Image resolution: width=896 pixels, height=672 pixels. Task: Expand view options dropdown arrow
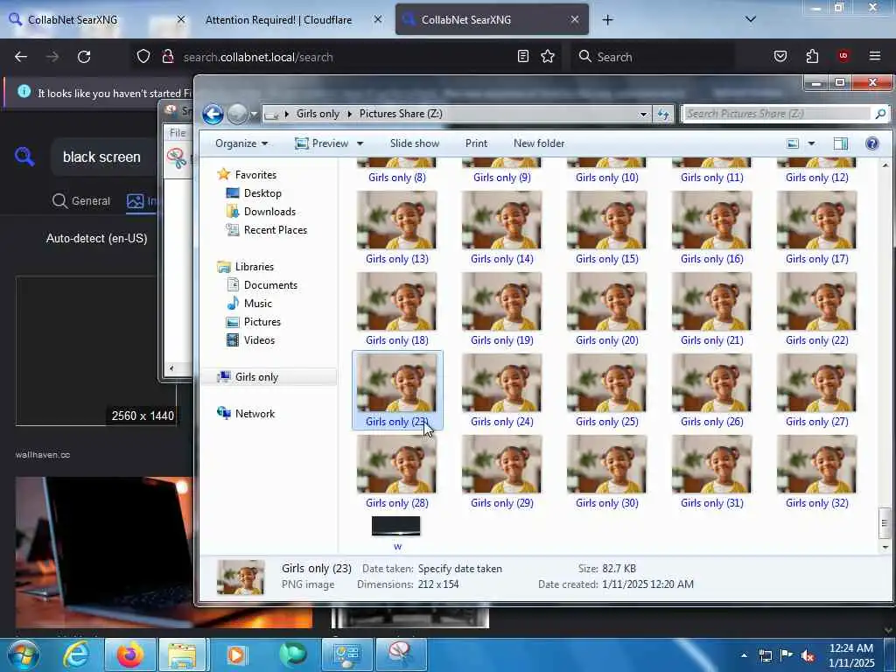pos(811,143)
